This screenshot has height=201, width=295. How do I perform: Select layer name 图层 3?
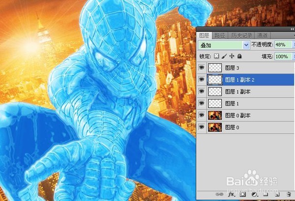pyautogui.click(x=232, y=68)
